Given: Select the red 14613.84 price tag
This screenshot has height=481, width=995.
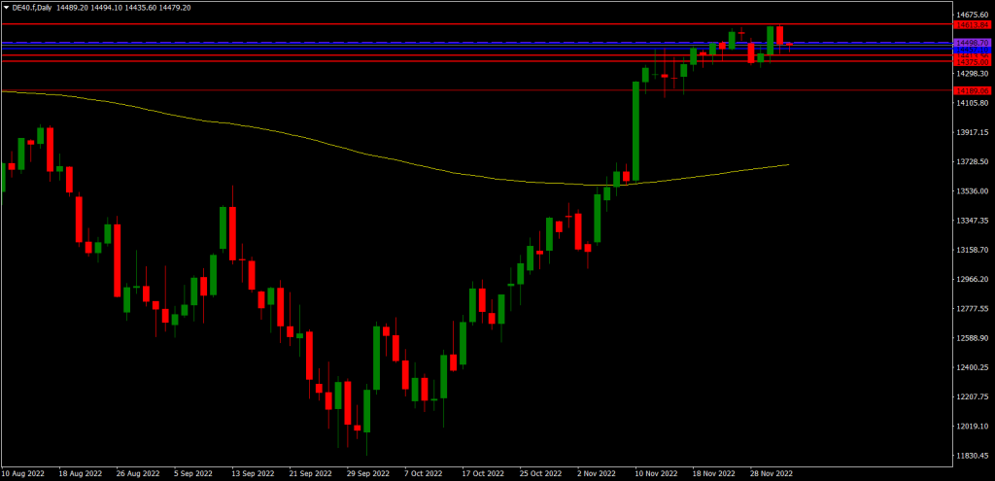Looking at the screenshot, I should point(971,24).
